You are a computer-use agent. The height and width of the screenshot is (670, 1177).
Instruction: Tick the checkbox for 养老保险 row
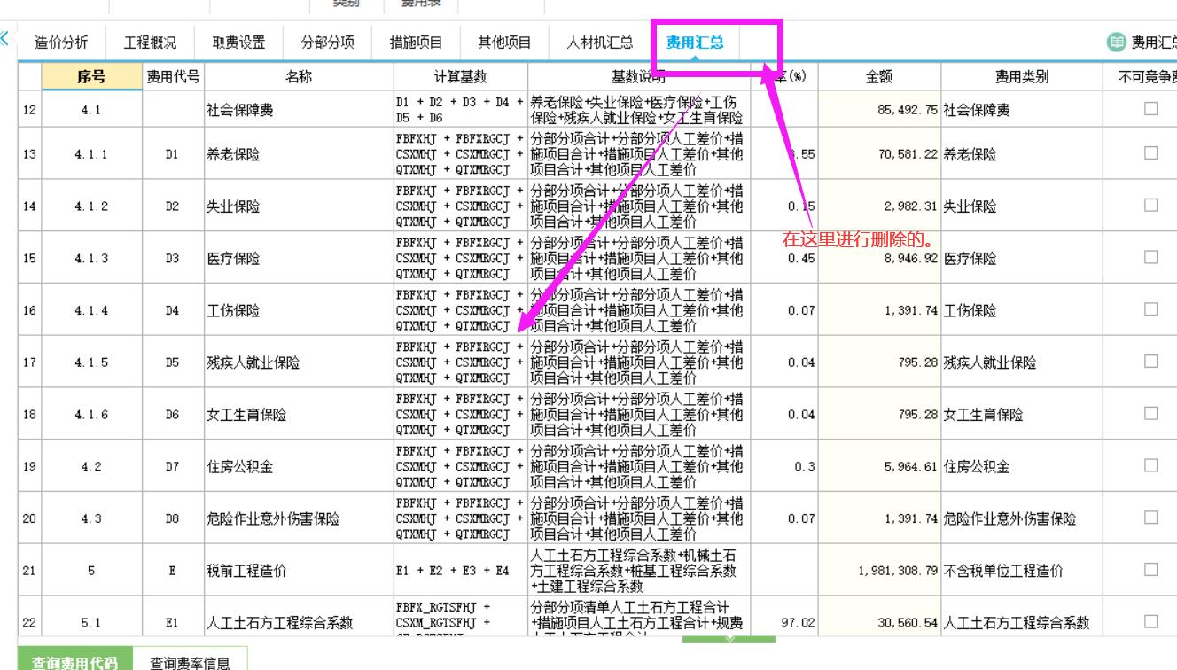point(1151,152)
